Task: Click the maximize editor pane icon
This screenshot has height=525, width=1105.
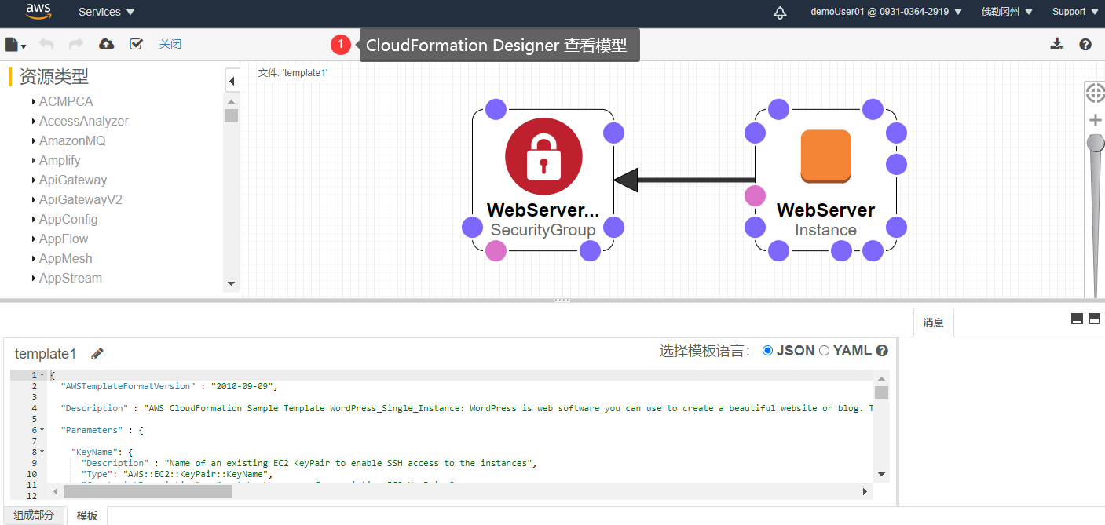Action: (1095, 319)
